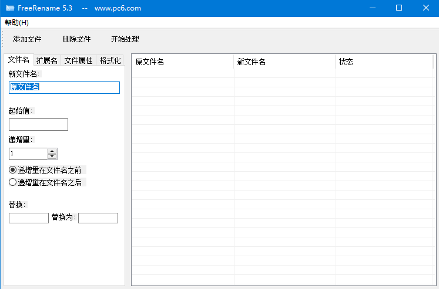This screenshot has height=289, width=439.
Task: Switch to the 文件名 tab
Action: pyautogui.click(x=18, y=60)
